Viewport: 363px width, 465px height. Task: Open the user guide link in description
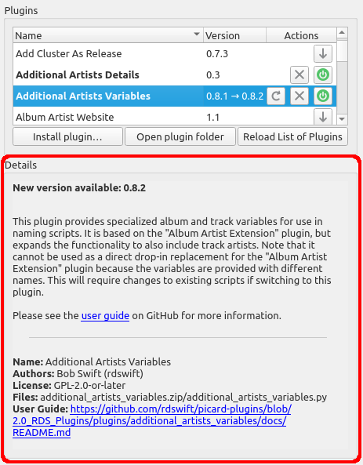[x=105, y=315]
